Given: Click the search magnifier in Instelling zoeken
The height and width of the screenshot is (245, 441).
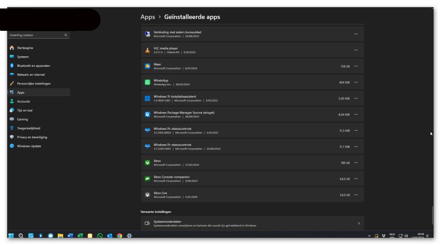Looking at the screenshot, I should tap(66, 35).
